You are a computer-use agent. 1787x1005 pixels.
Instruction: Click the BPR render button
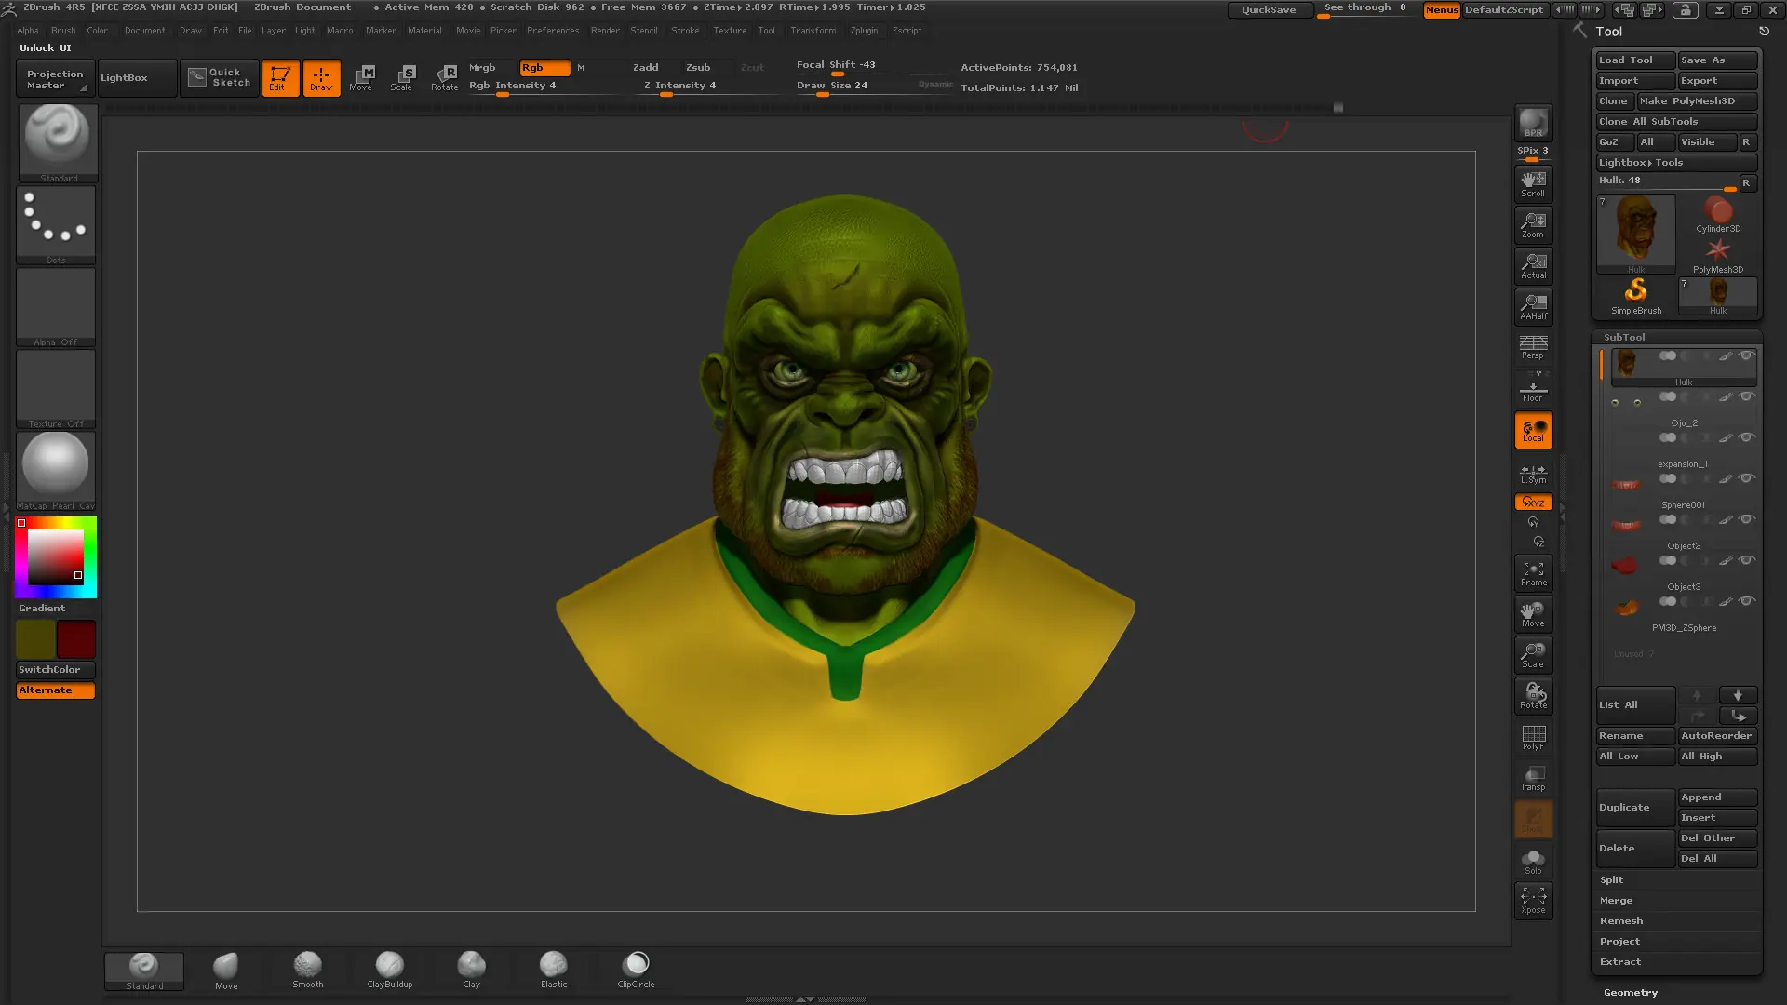(1533, 123)
